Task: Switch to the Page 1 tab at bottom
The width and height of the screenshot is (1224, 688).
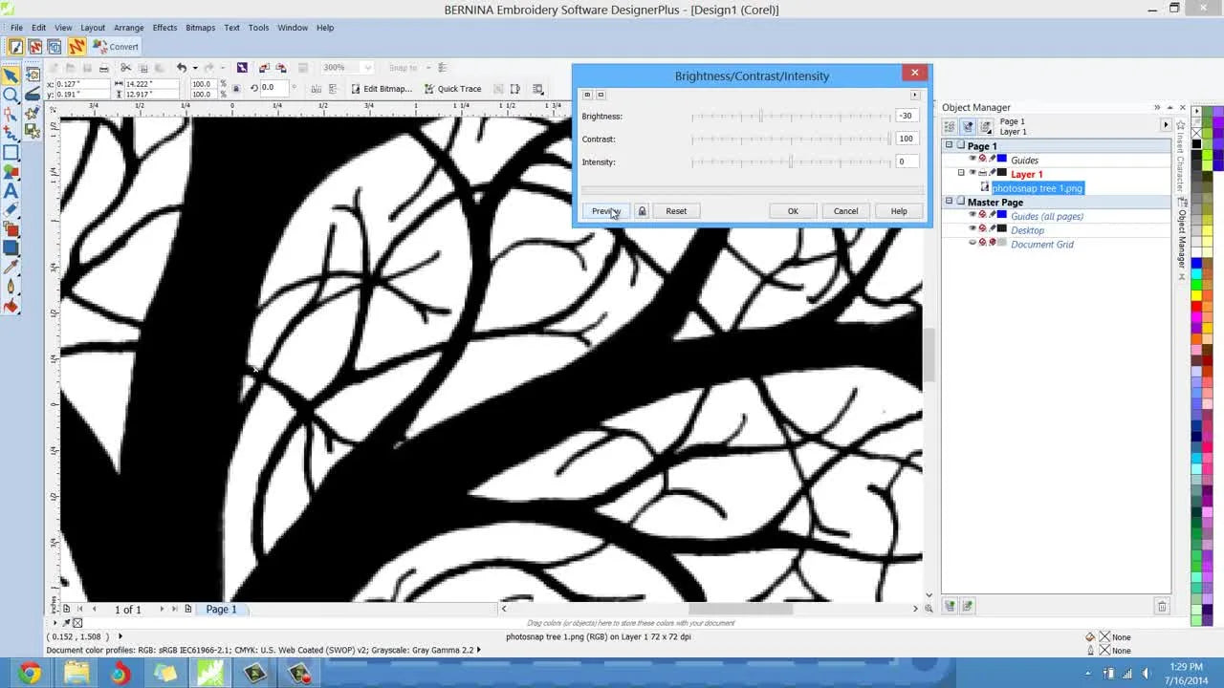Action: coord(221,609)
